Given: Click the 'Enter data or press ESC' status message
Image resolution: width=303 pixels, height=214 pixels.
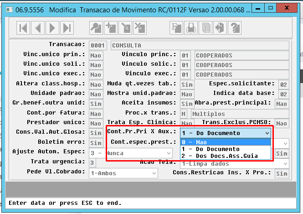Looking at the screenshot, I should [x=65, y=203].
